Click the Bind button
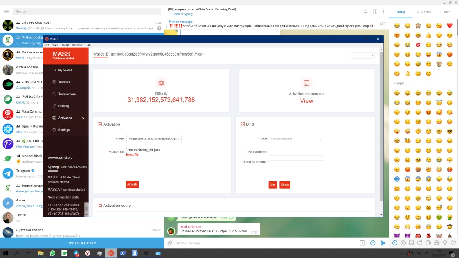Viewport: 459px width, 258px height. tap(273, 185)
